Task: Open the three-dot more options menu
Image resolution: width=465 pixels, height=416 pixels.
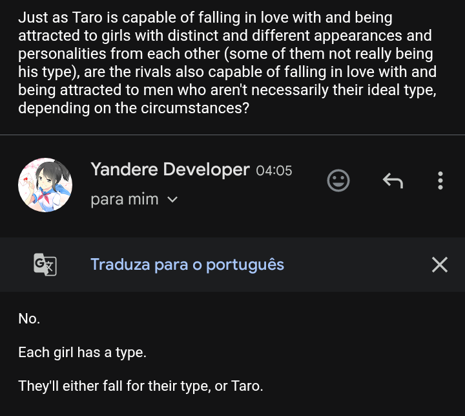Action: point(440,181)
